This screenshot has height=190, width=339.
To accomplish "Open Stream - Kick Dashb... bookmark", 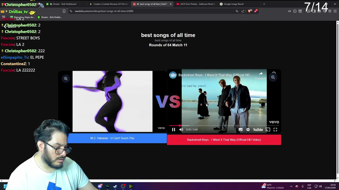I will point(50,17).
